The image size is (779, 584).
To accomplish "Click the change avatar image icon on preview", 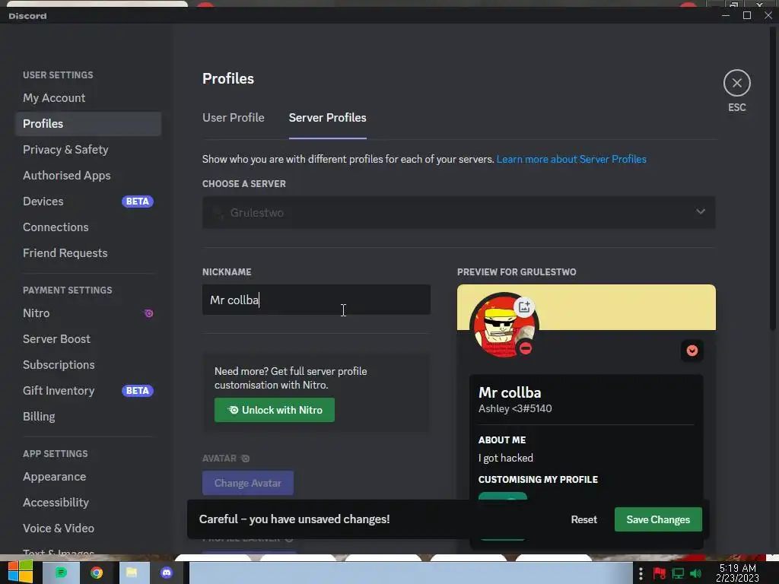I will click(524, 306).
